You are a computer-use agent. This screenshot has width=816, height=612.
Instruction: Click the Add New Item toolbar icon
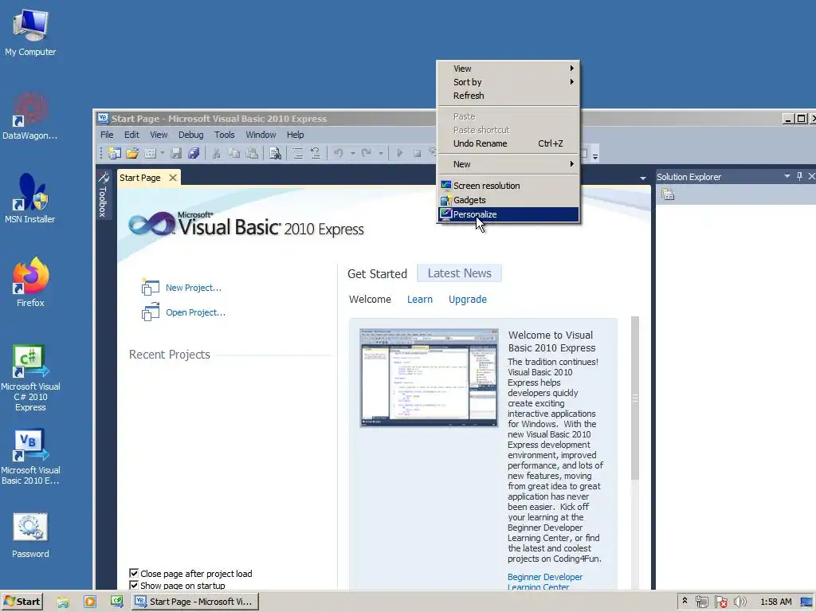tap(150, 153)
